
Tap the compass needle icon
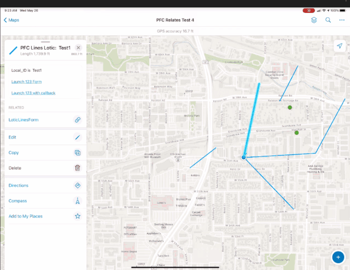77,201
